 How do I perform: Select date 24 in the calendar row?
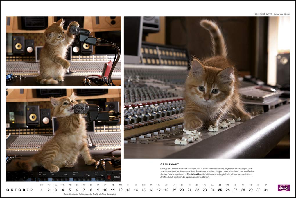[212, 190]
